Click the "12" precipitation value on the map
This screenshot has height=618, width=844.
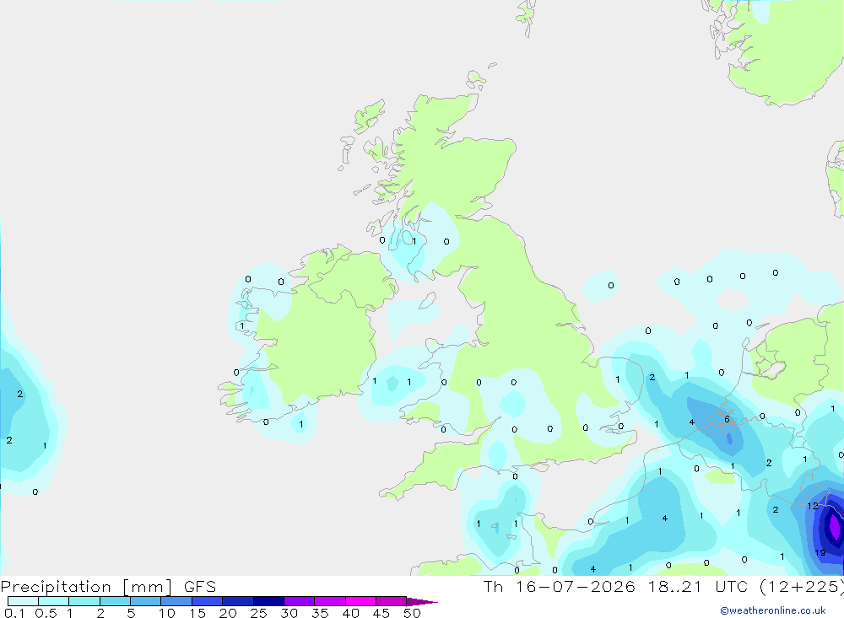point(812,506)
